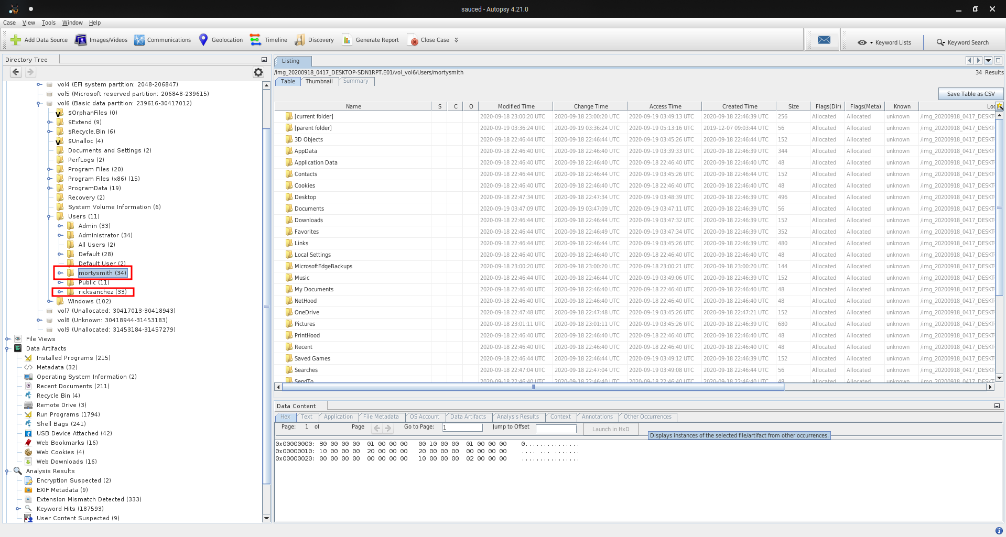Switch to the Thumbnail tab
Screen dimensions: 1006x537
tap(319, 81)
